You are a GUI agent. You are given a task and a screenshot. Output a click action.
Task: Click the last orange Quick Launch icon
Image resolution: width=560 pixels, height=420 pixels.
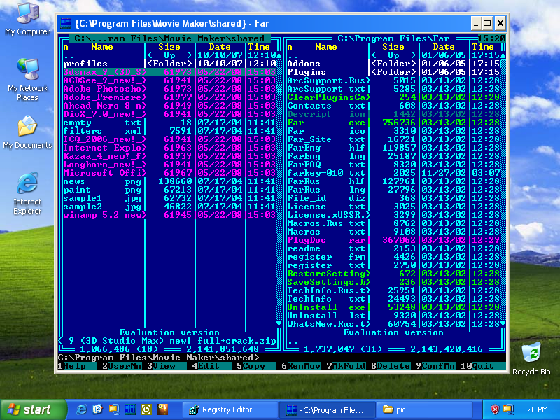[x=162, y=409]
